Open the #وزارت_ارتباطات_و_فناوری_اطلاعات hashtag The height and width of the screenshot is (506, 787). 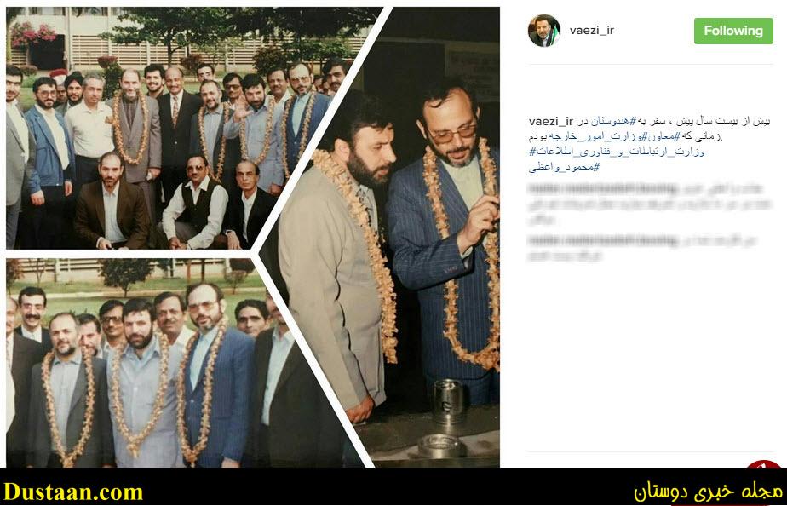pos(617,152)
